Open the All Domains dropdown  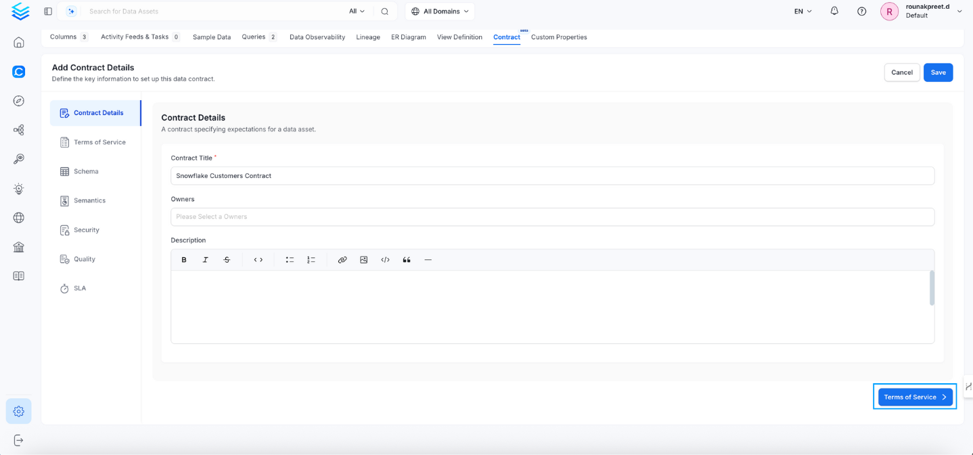[439, 11]
